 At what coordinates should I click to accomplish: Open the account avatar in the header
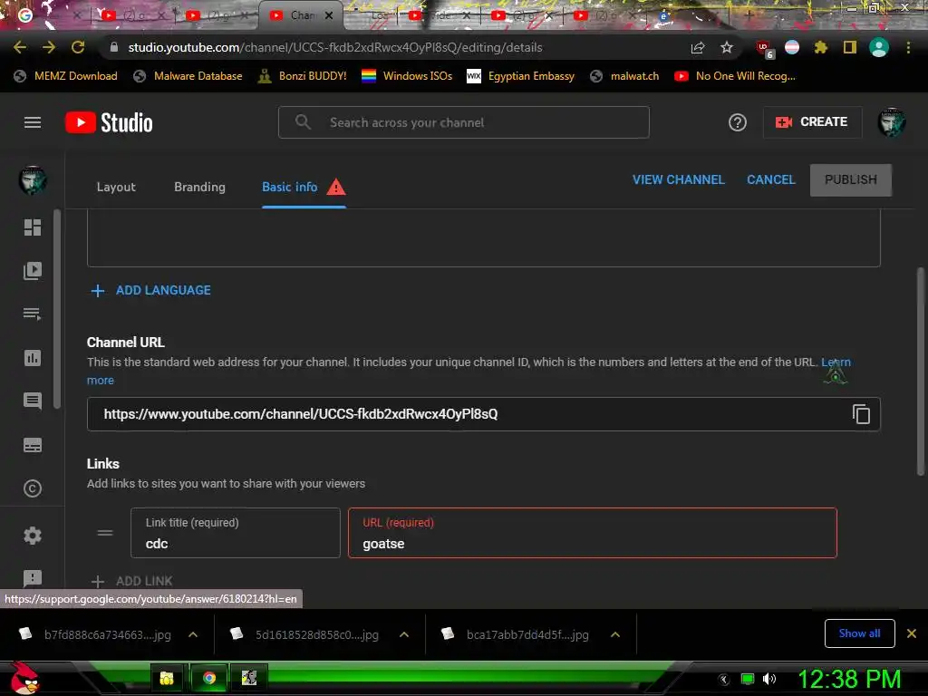click(892, 122)
